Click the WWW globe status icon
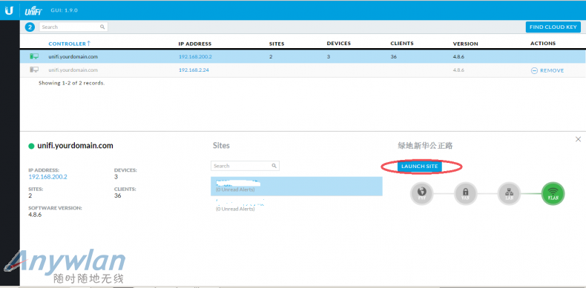 click(x=421, y=193)
